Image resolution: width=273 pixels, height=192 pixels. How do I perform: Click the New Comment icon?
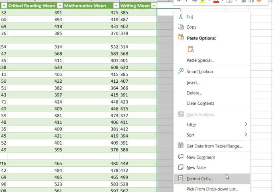pyautogui.click(x=180, y=157)
